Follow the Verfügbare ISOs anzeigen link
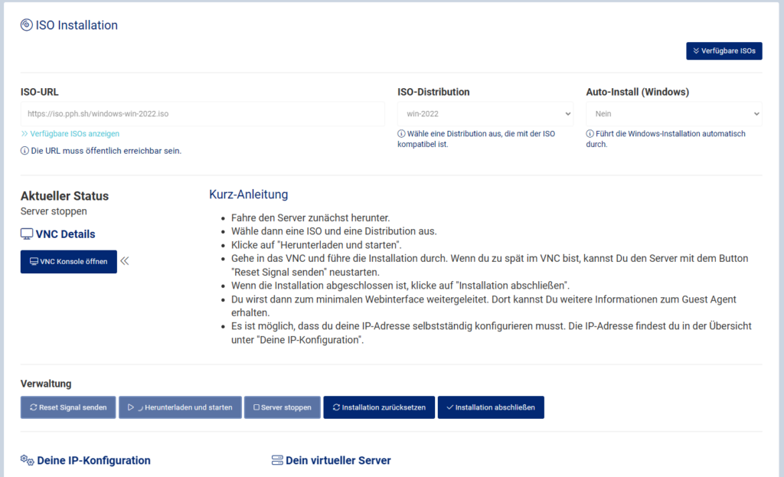This screenshot has height=477, width=784. click(x=70, y=133)
